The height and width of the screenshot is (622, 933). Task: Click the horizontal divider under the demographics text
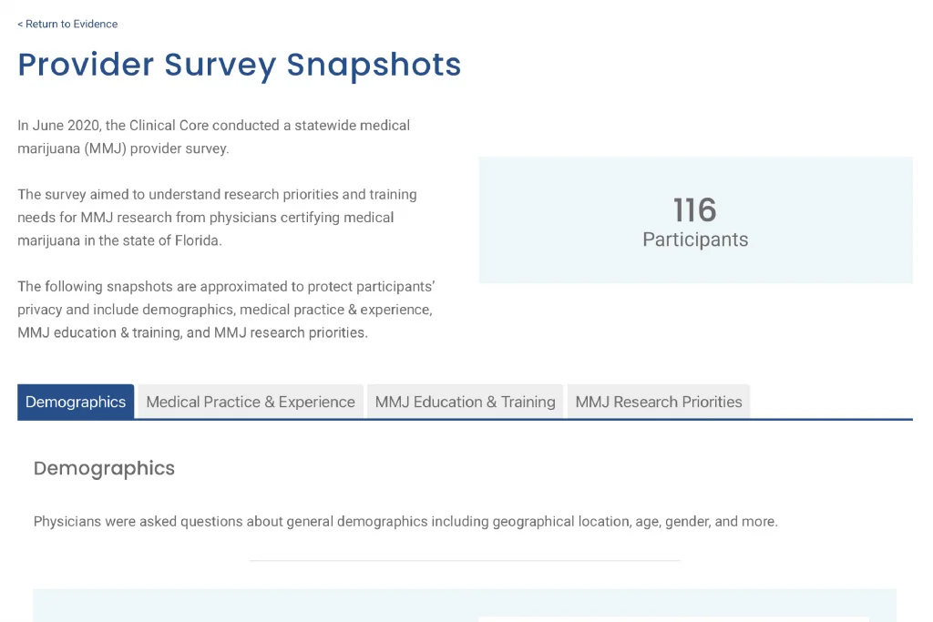click(x=465, y=561)
